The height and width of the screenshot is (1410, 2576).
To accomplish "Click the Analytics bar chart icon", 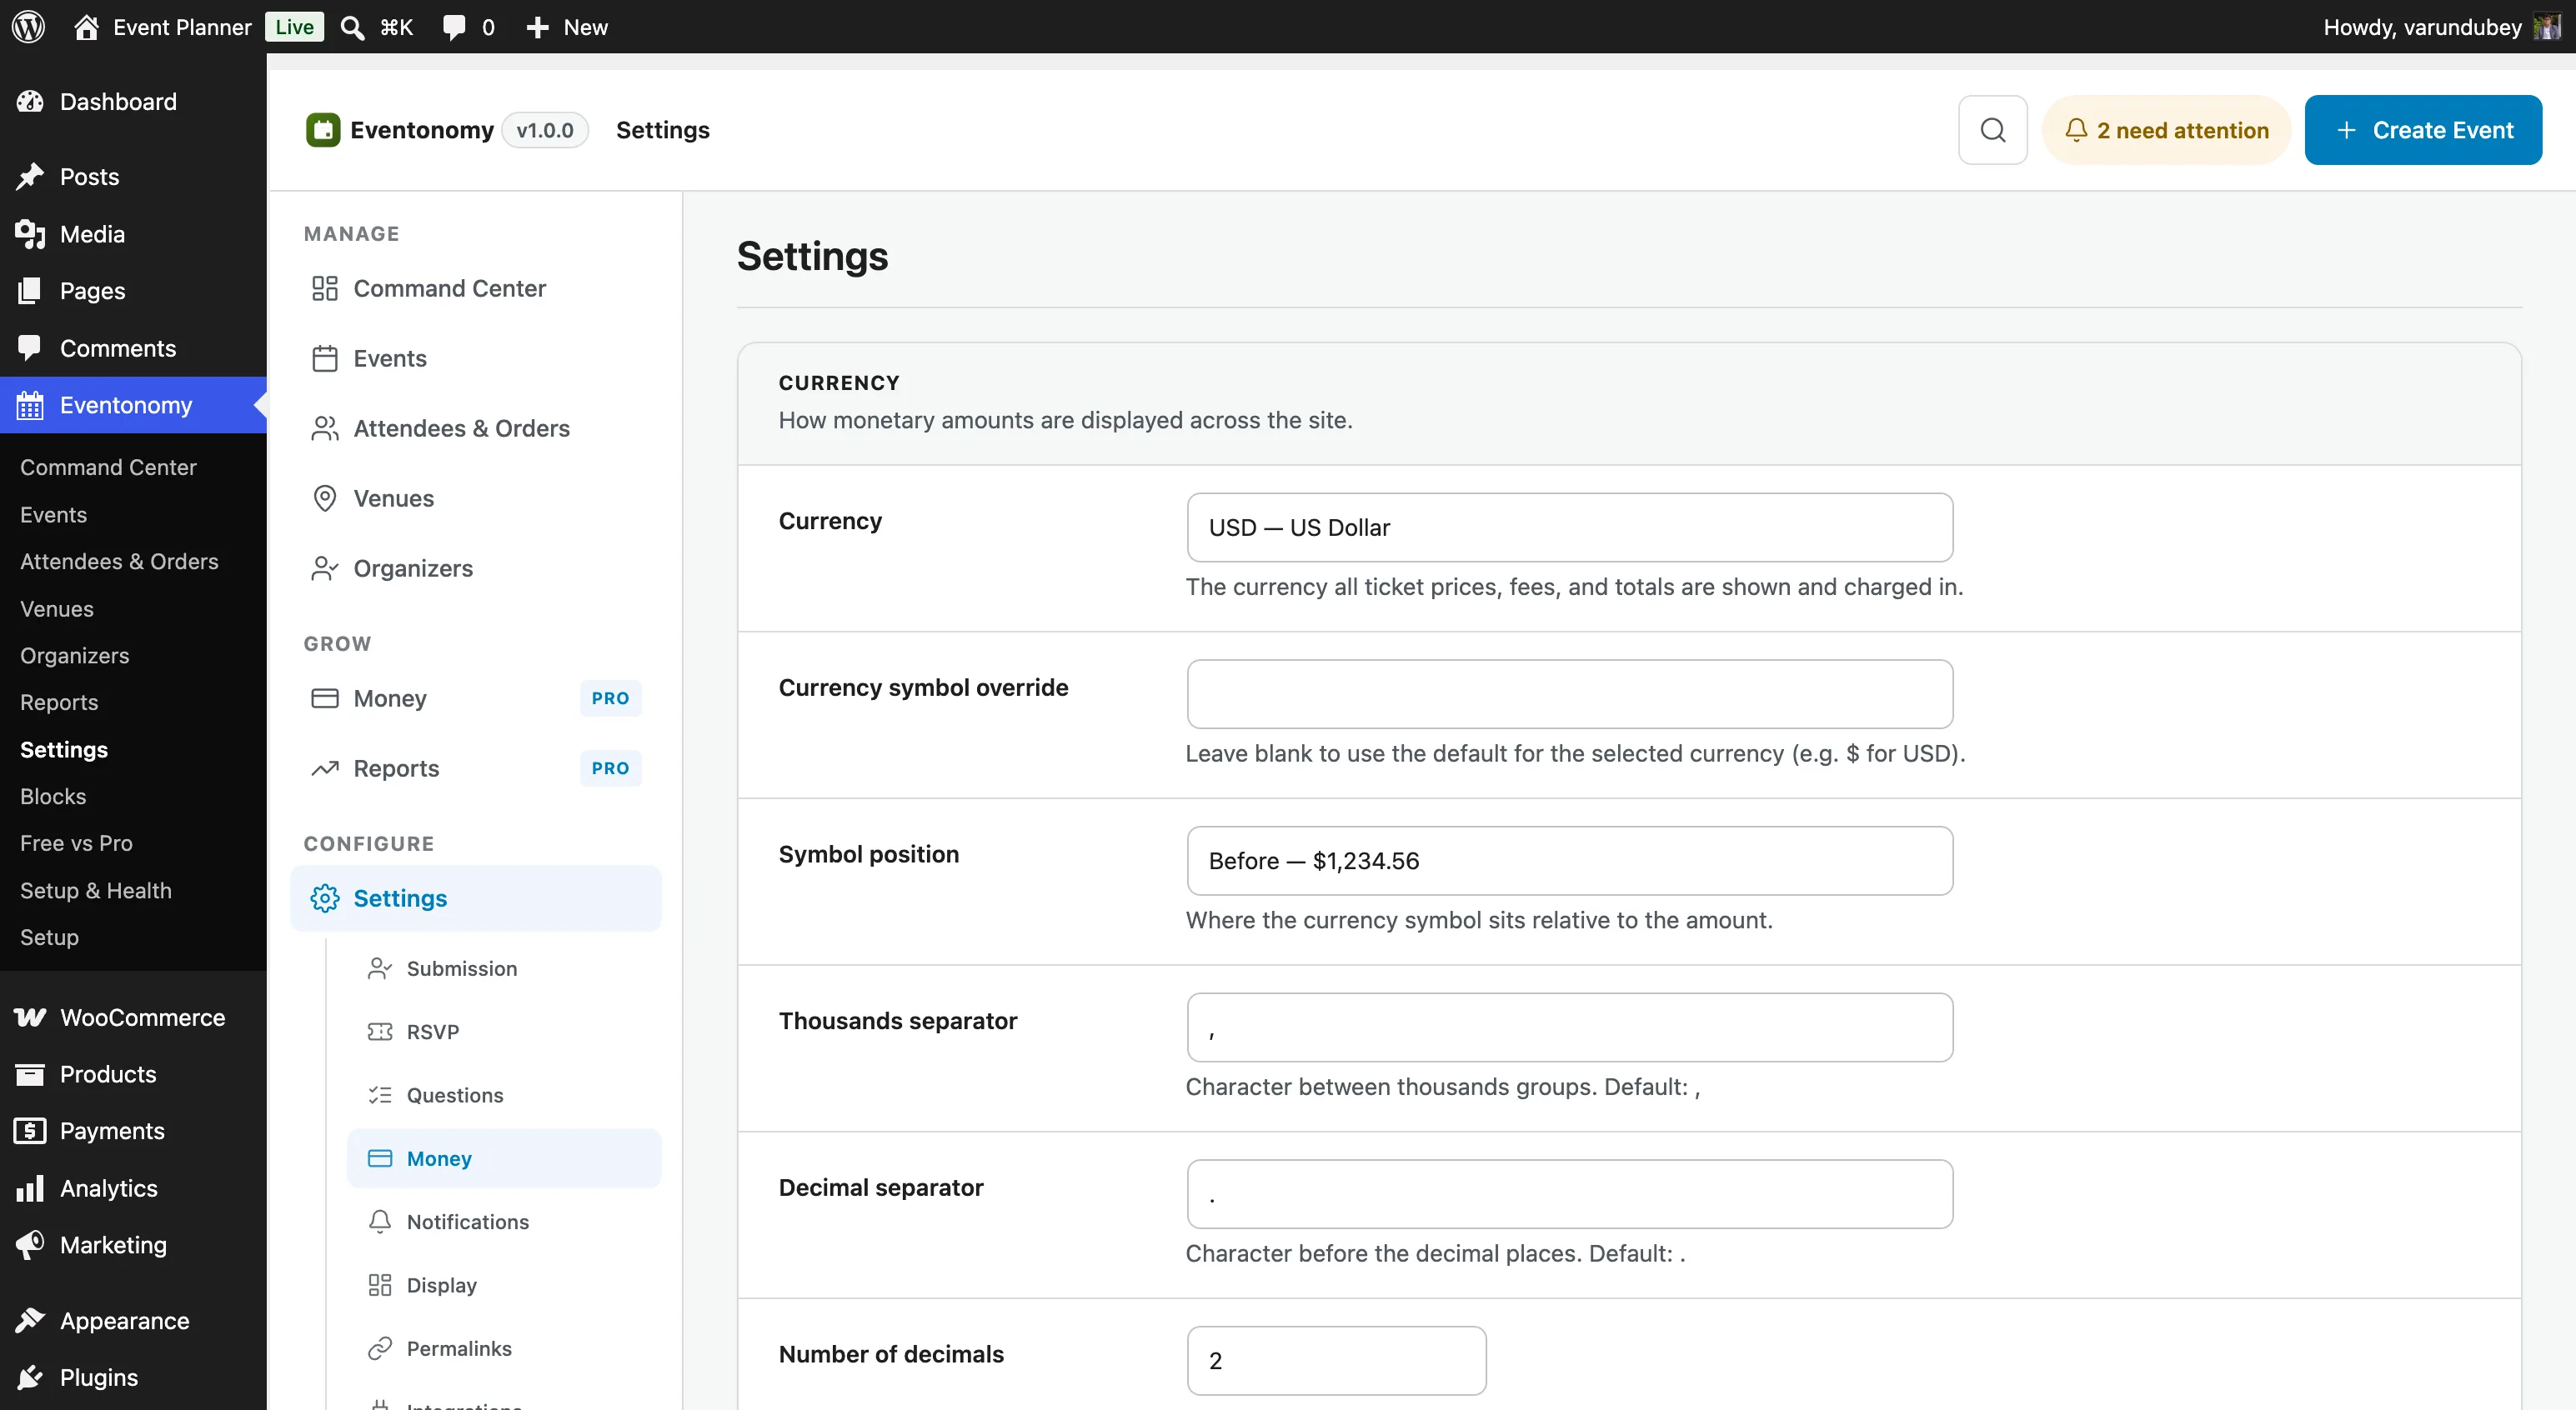I will [x=30, y=1187].
